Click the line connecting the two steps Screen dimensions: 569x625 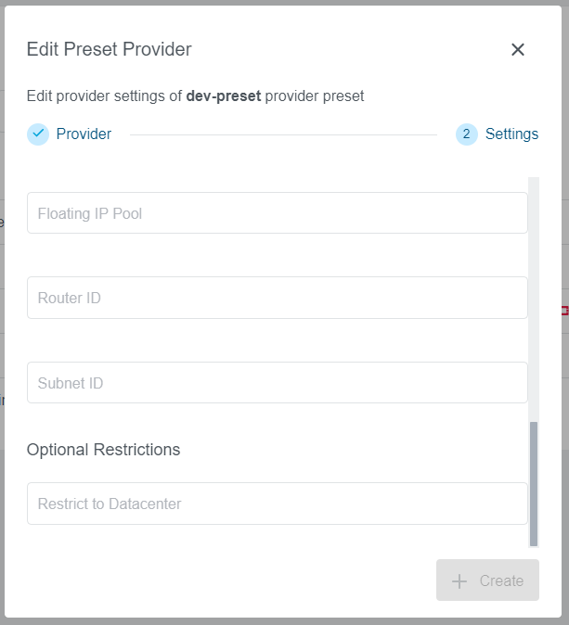coord(283,135)
